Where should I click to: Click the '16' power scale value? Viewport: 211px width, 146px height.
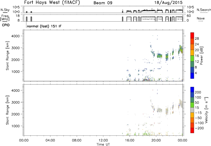197,56
